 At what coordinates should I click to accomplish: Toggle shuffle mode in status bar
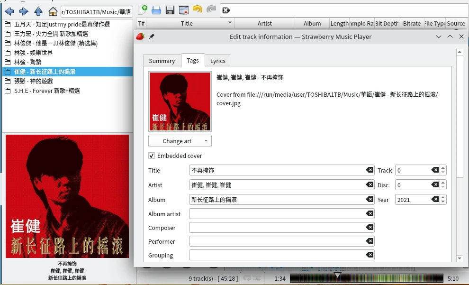(257, 278)
